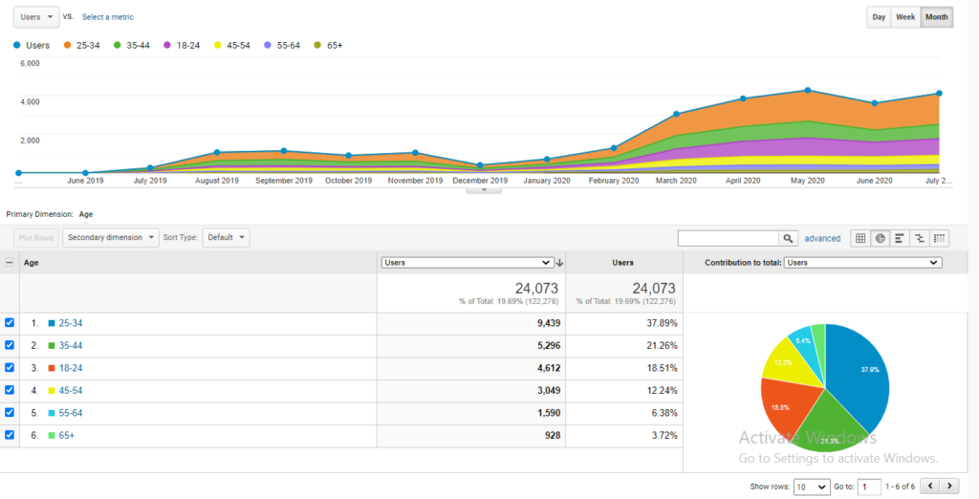979x499 pixels.
Task: Open the Show rows 10 dropdown
Action: coord(812,487)
